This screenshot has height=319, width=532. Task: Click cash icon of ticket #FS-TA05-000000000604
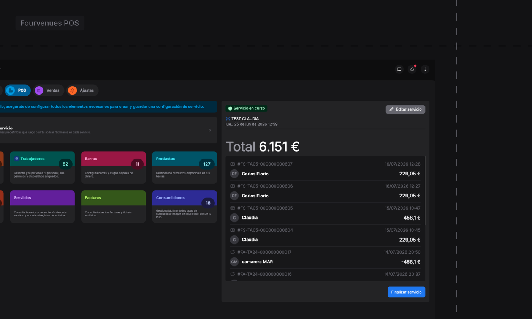pos(233,230)
